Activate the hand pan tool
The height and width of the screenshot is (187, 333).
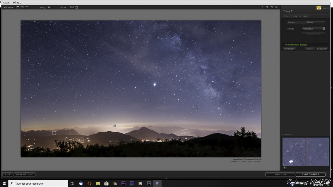[272, 7]
